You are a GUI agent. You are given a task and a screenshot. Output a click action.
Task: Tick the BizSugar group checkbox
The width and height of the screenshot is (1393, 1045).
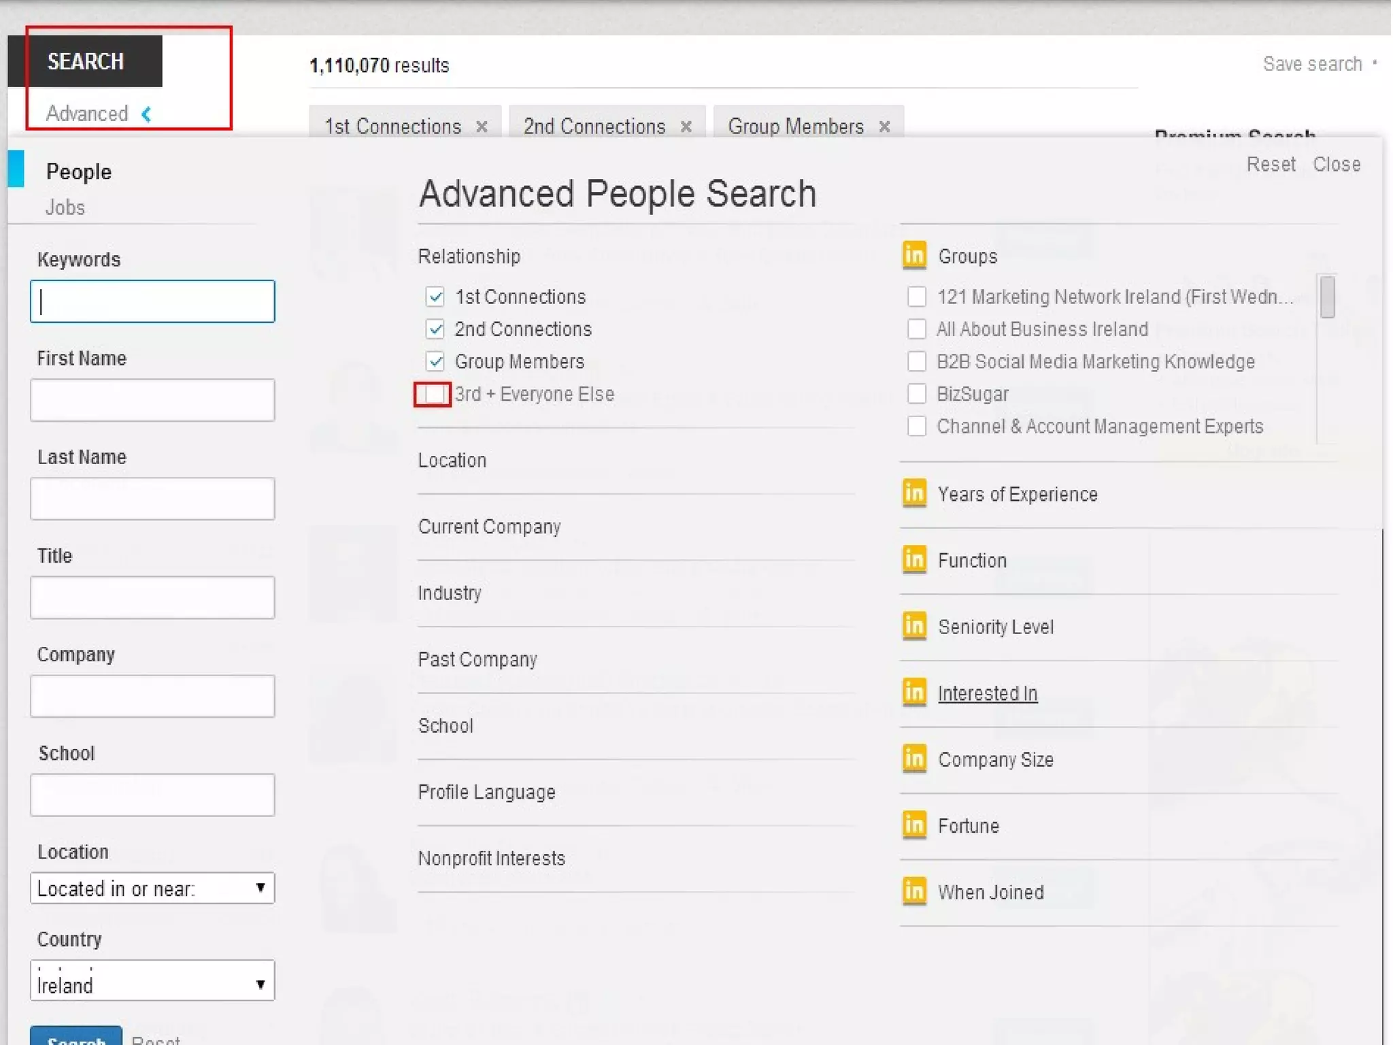point(916,394)
